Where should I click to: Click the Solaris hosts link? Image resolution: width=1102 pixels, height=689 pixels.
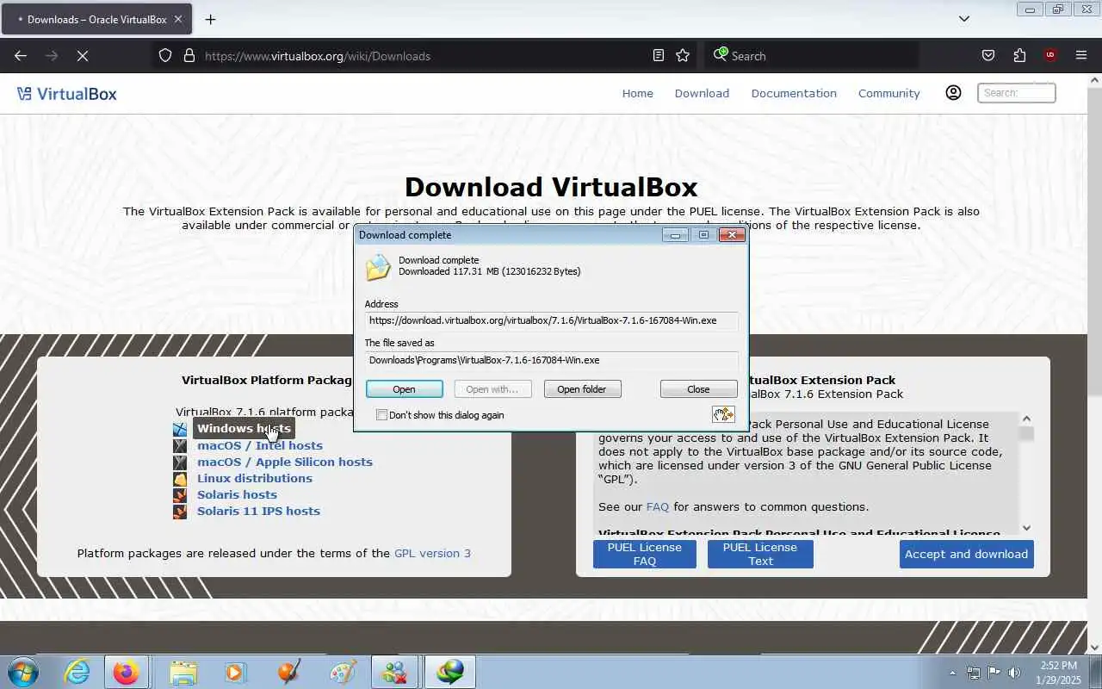click(x=237, y=494)
